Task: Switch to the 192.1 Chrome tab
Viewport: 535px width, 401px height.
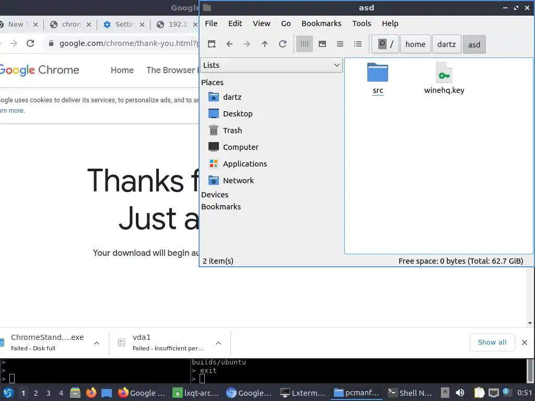Action: 178,24
